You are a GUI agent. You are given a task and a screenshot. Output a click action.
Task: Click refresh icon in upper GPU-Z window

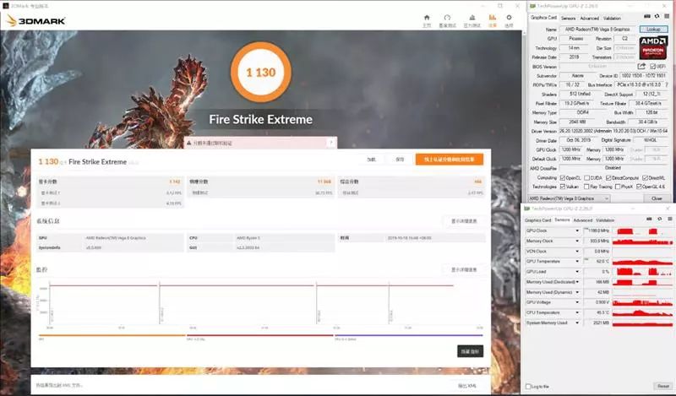[x=657, y=16]
